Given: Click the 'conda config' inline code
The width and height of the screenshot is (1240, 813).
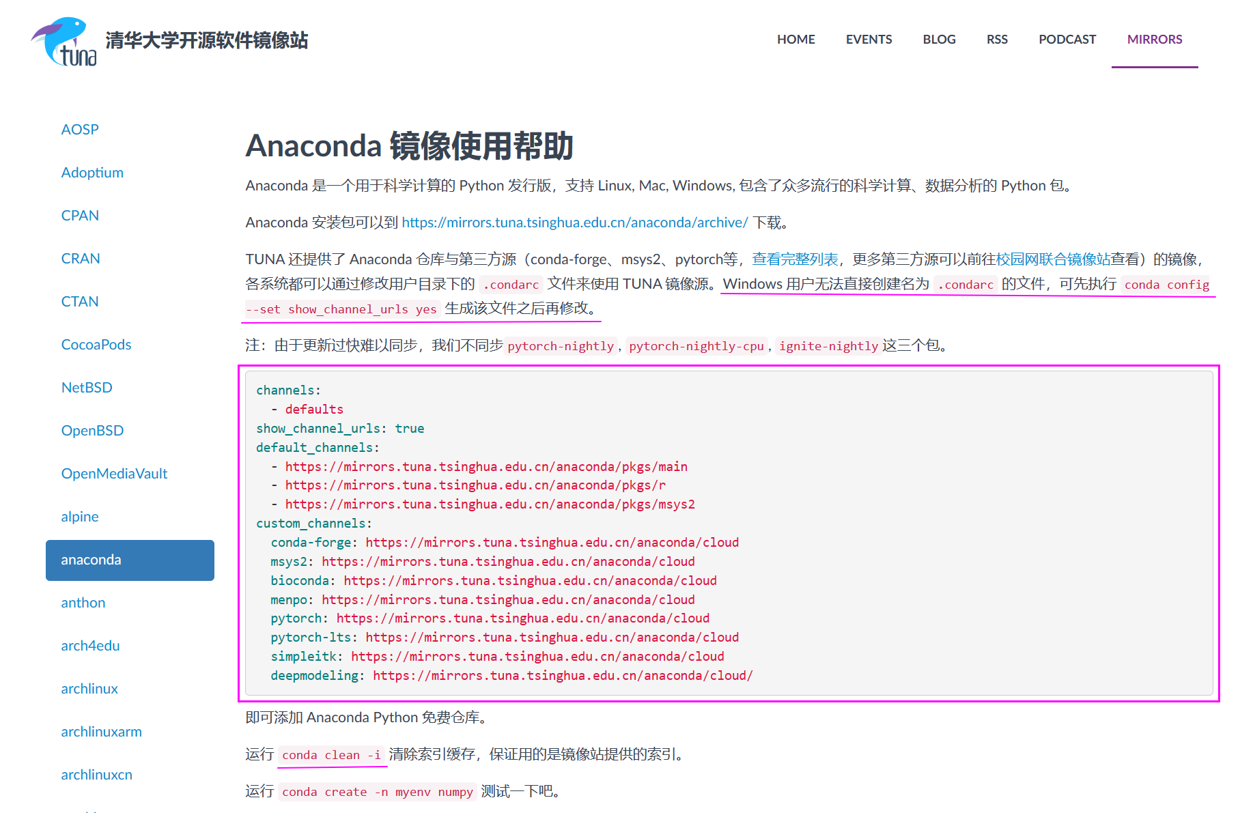Looking at the screenshot, I should pyautogui.click(x=1166, y=285).
